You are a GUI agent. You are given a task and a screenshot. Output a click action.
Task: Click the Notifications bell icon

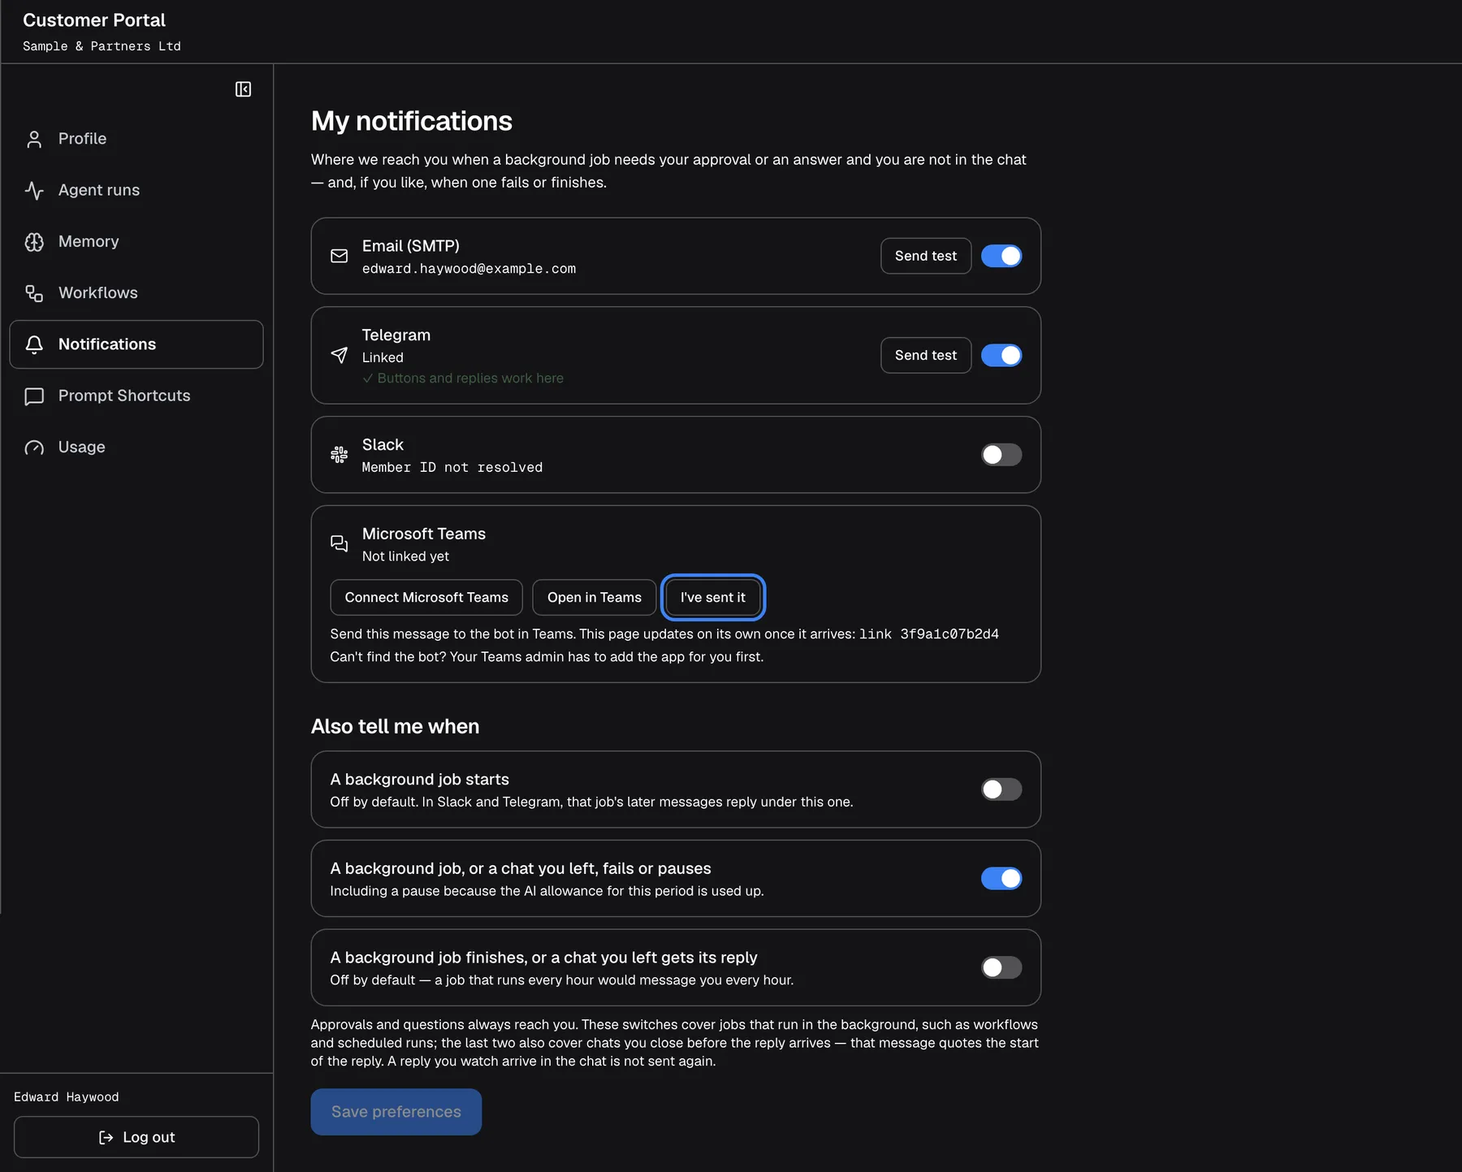click(x=34, y=344)
